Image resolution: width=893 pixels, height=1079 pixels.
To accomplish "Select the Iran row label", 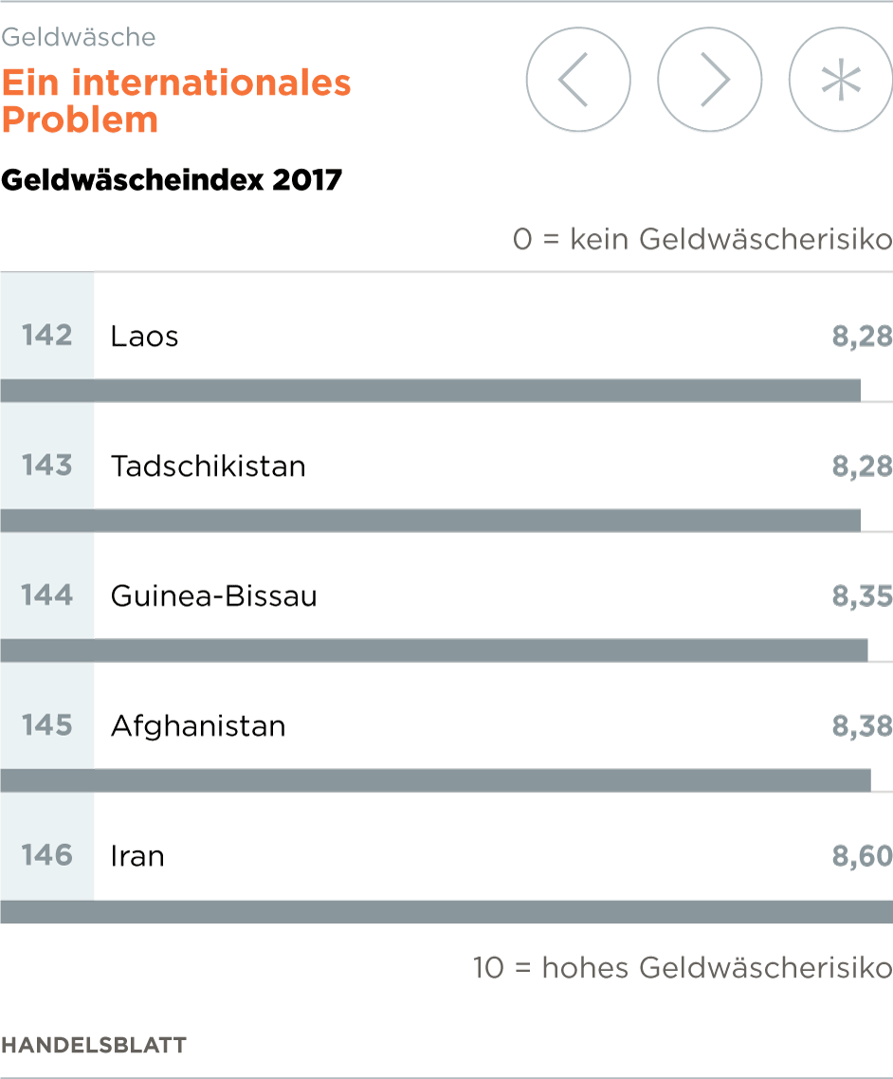I will click(137, 856).
